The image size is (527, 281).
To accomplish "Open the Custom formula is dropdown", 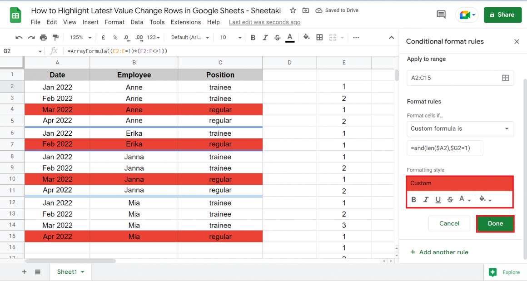I will point(460,129).
